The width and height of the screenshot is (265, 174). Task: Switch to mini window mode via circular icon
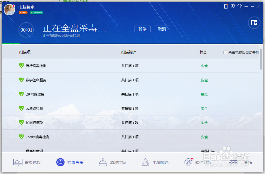point(254,23)
